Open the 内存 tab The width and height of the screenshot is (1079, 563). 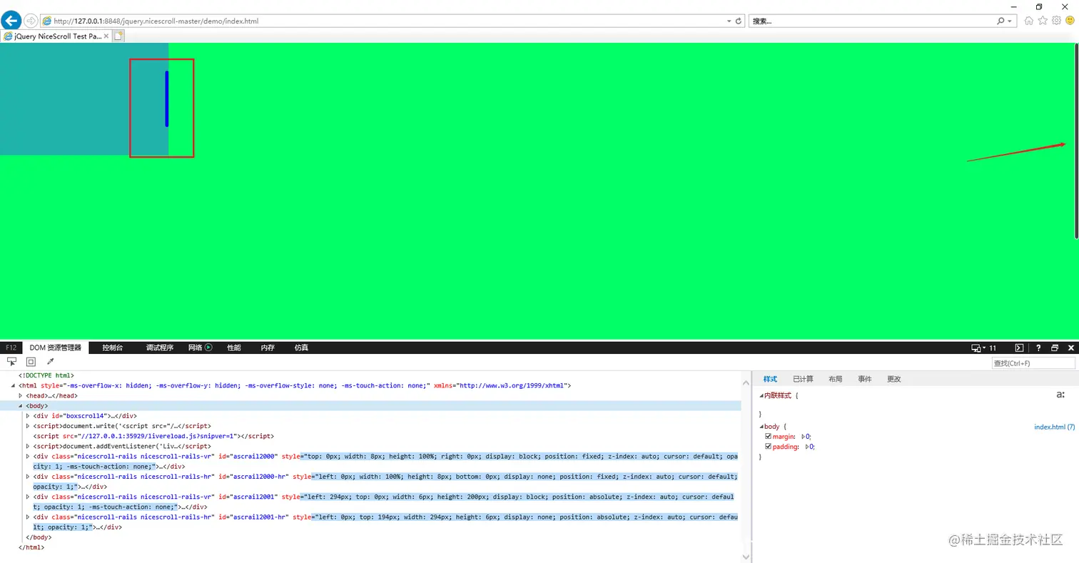click(268, 348)
